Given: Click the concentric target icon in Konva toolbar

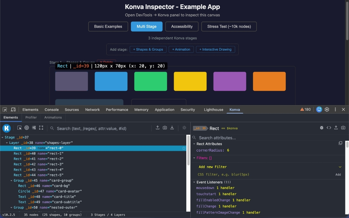Looking at the screenshot, I should click(27, 128).
